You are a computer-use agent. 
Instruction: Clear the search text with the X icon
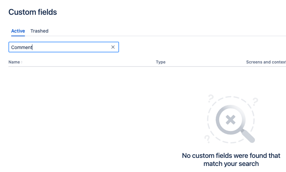(x=113, y=47)
